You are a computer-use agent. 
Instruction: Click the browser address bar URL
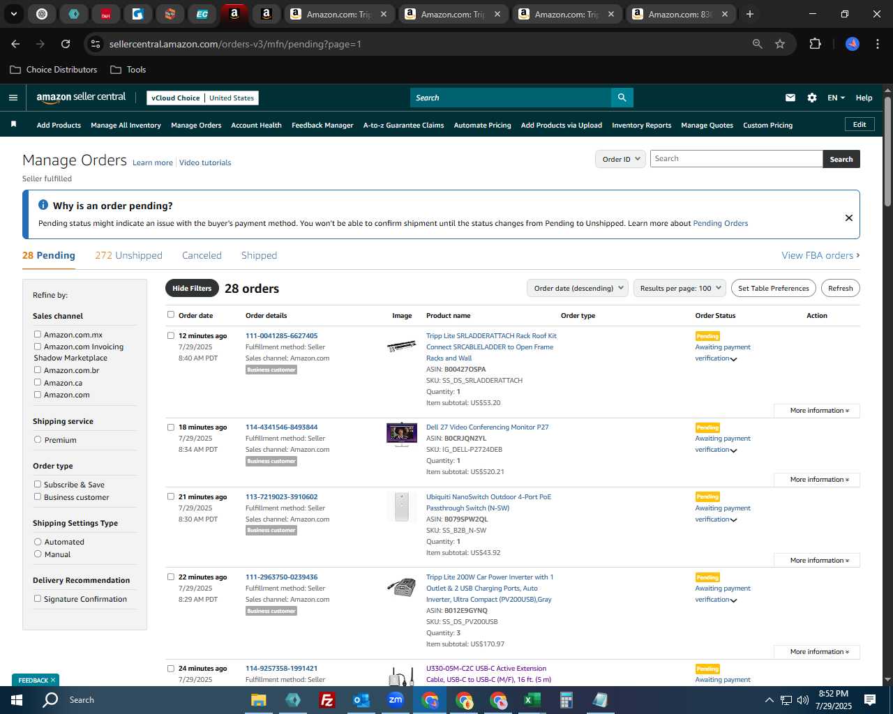coord(235,44)
